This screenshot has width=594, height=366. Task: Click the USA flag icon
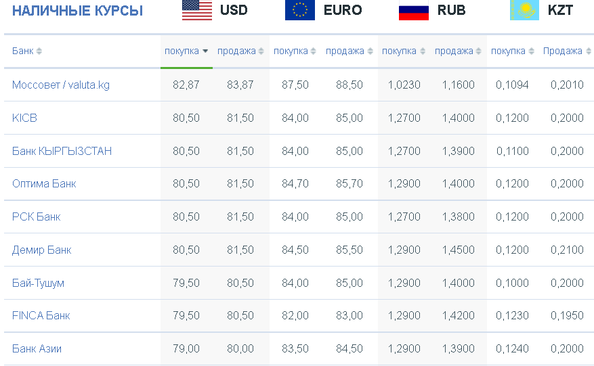196,10
